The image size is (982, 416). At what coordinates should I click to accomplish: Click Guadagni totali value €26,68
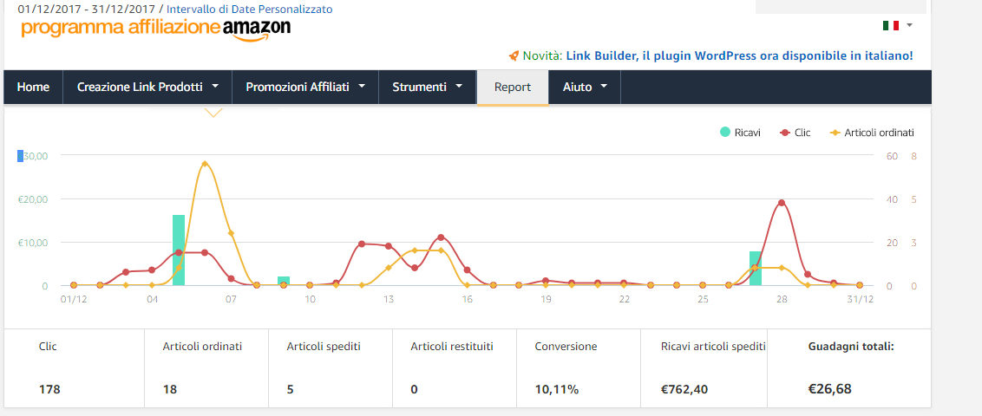(x=830, y=389)
